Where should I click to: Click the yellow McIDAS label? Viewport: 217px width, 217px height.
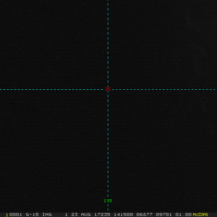[x=200, y=214]
